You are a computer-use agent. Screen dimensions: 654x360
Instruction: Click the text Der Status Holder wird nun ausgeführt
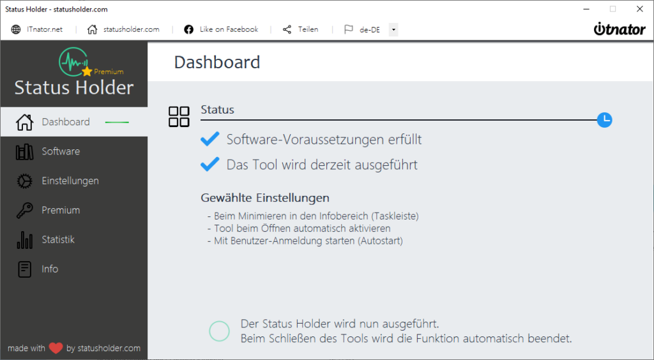[x=340, y=324]
